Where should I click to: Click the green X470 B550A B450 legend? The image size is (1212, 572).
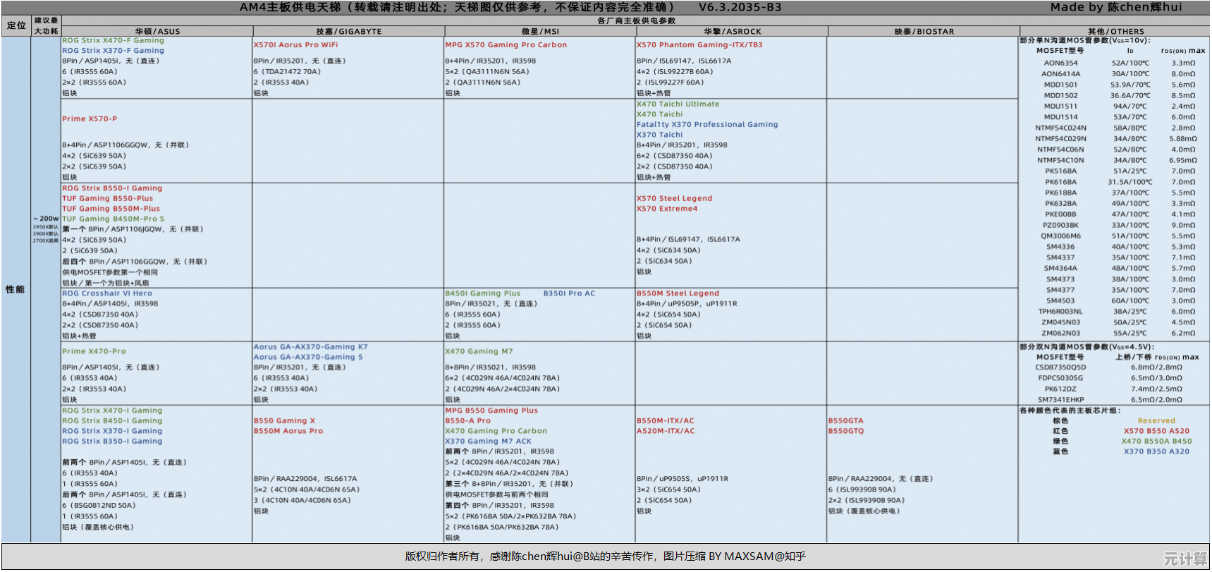(x=1156, y=442)
